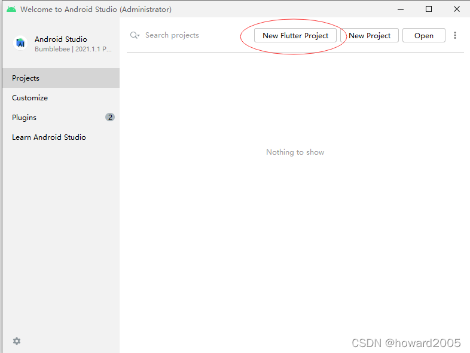Minimize the Welcome to Android Studio window
470x353 pixels.
(401, 10)
